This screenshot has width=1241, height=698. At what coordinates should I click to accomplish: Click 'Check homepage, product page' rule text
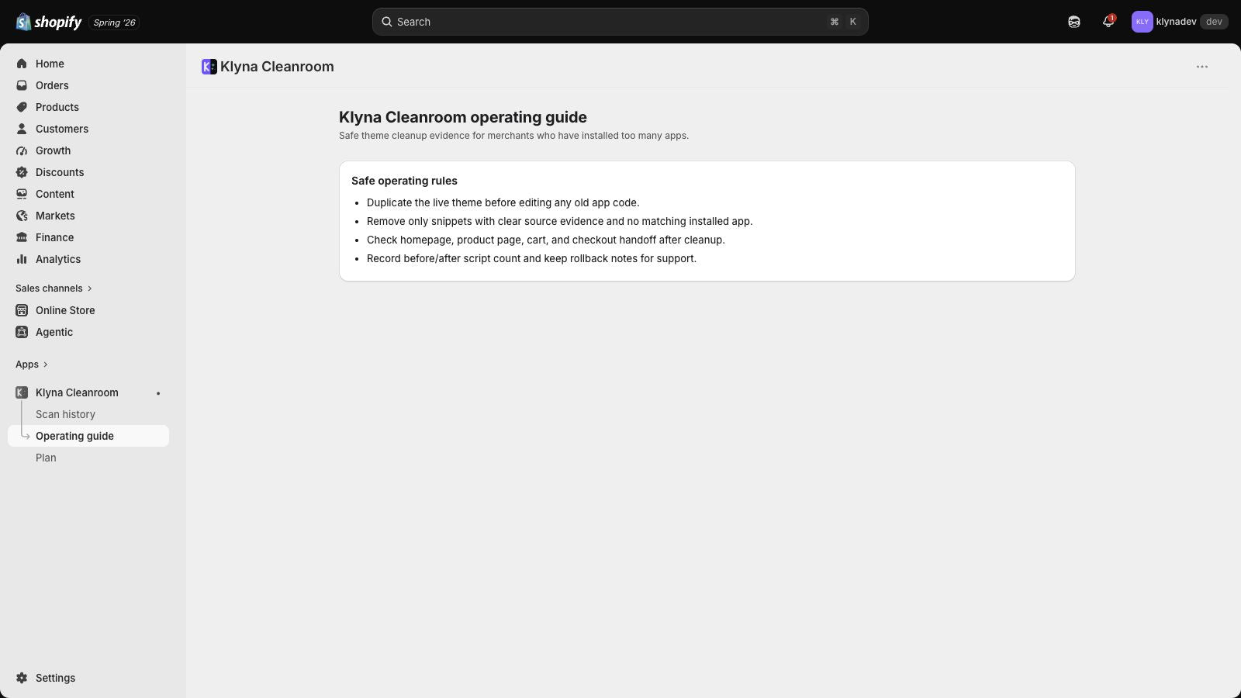tap(545, 240)
